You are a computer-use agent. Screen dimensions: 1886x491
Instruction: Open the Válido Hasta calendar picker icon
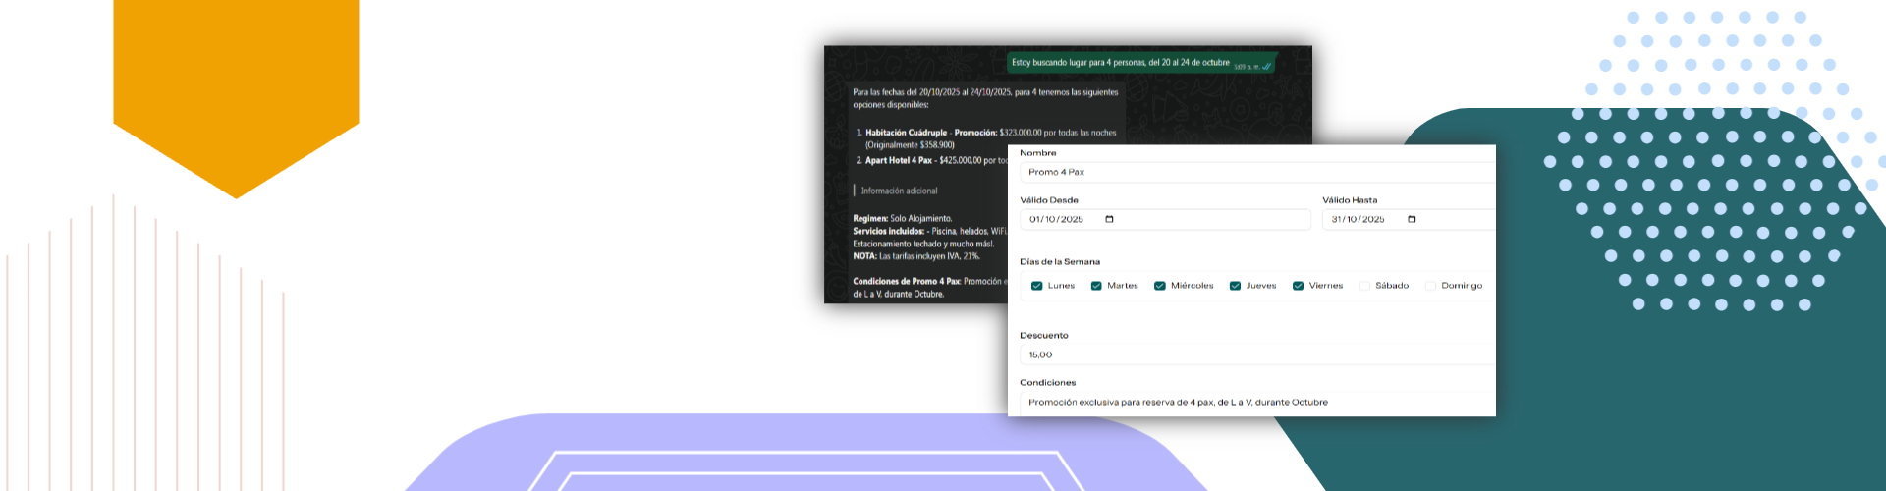pyautogui.click(x=1412, y=219)
